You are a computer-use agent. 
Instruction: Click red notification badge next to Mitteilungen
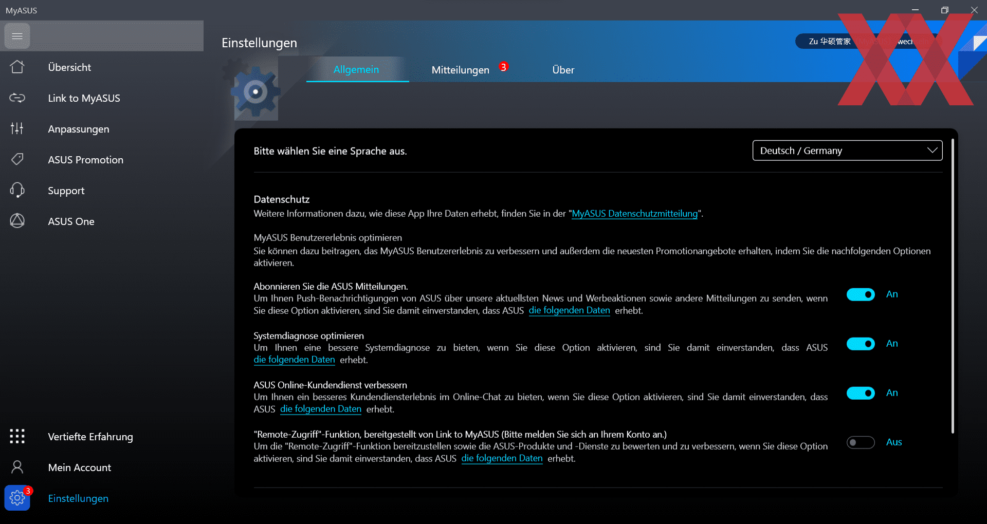[504, 67]
